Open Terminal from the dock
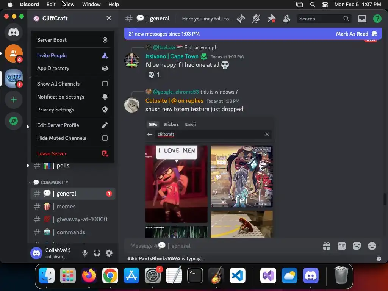This screenshot has height=291, width=388. (x=195, y=275)
